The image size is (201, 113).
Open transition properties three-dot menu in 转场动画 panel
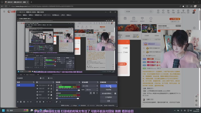97,93
